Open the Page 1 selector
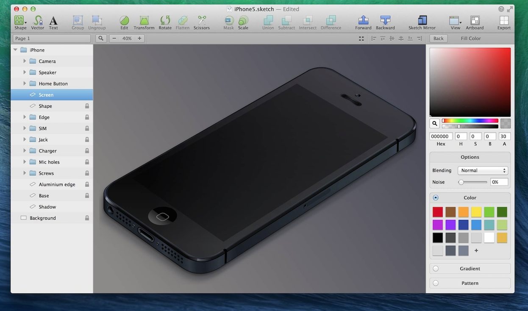 [52, 38]
